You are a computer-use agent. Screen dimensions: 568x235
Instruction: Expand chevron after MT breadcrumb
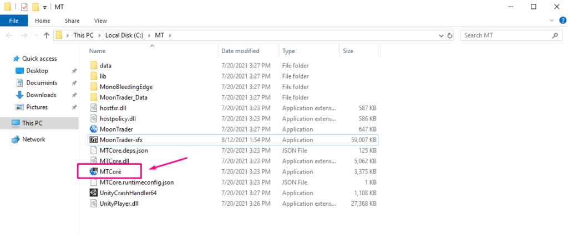pyautogui.click(x=169, y=35)
